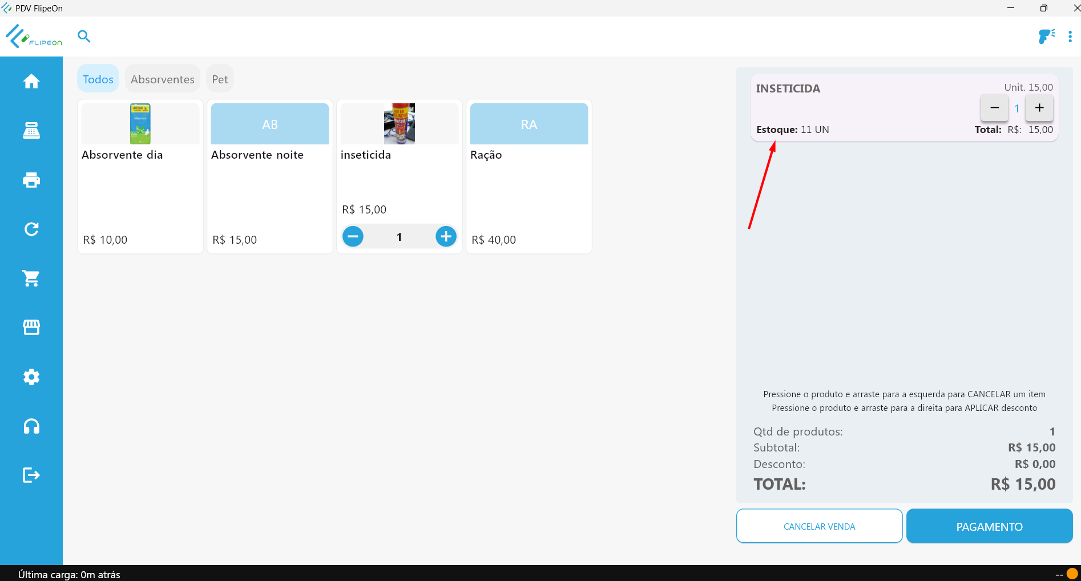The width and height of the screenshot is (1081, 581).
Task: Click the PAGAMENTO button
Action: [x=989, y=526]
